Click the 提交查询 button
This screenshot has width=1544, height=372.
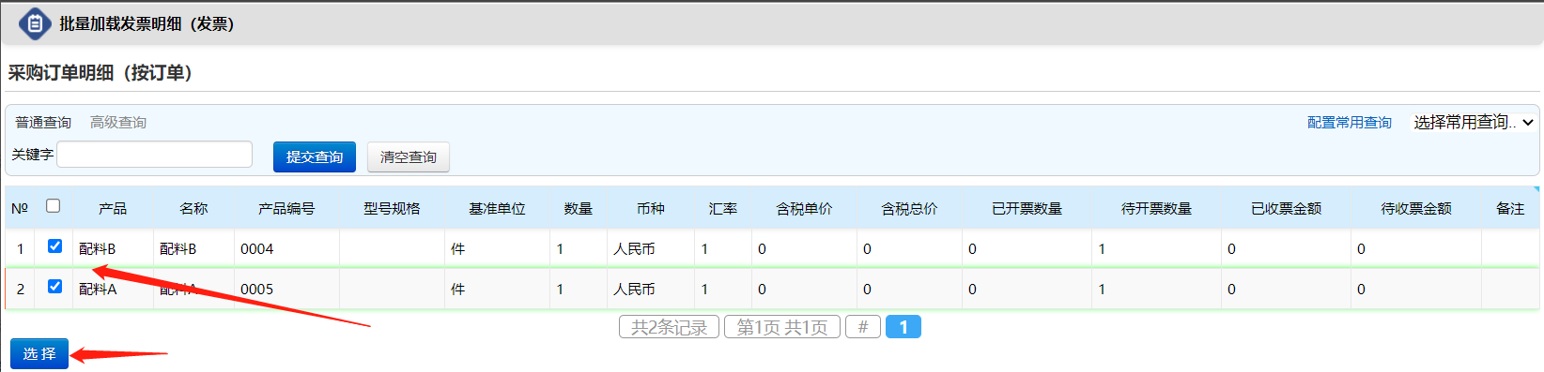(315, 157)
